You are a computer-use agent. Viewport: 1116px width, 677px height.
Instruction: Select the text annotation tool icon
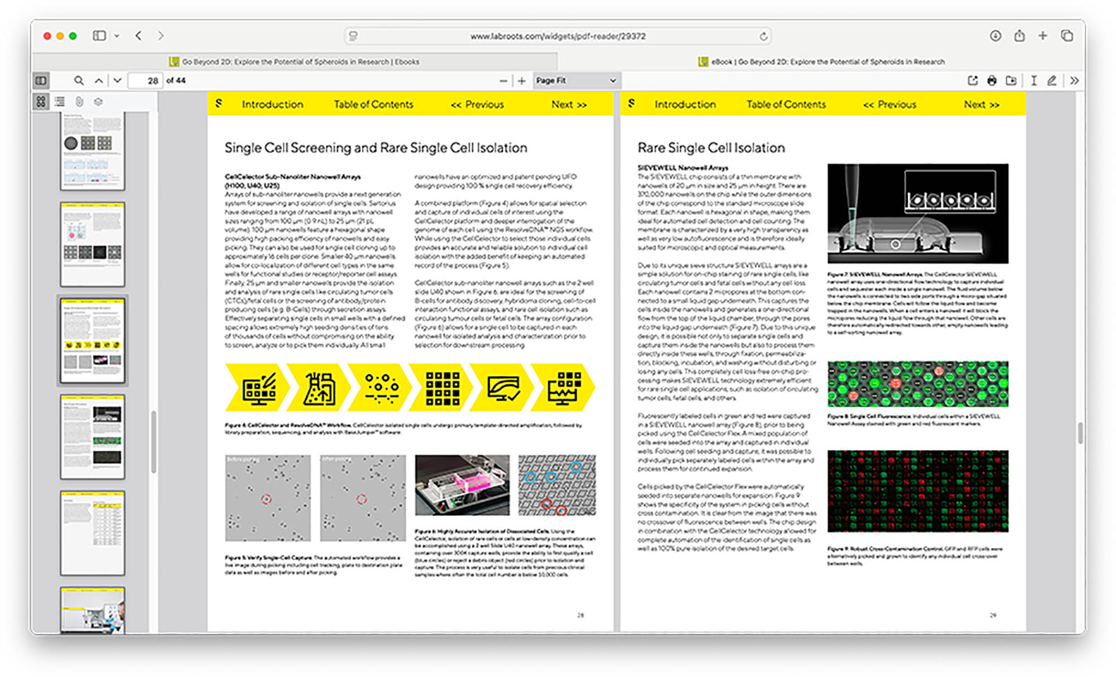[x=1033, y=80]
